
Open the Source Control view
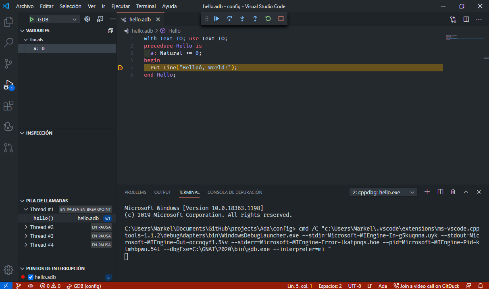pos(8,63)
